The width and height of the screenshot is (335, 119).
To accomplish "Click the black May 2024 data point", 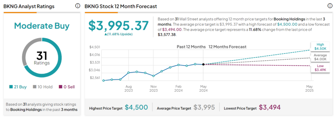I will pos(203,64).
